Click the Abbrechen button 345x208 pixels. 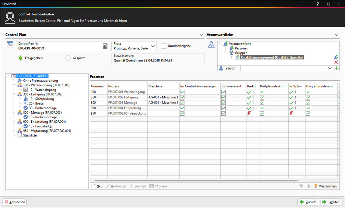pyautogui.click(x=14, y=202)
